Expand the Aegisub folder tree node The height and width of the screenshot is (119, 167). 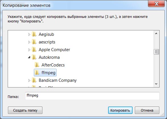click(29, 34)
